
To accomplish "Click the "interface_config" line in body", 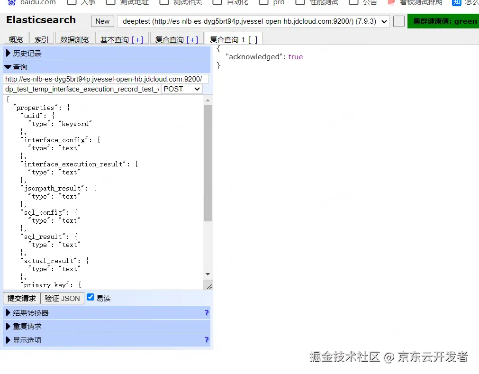I will pyautogui.click(x=61, y=140).
